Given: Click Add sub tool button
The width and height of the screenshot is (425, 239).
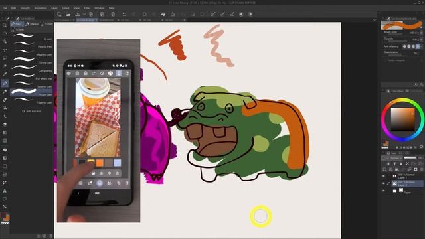Looking at the screenshot, I should tap(31, 111).
